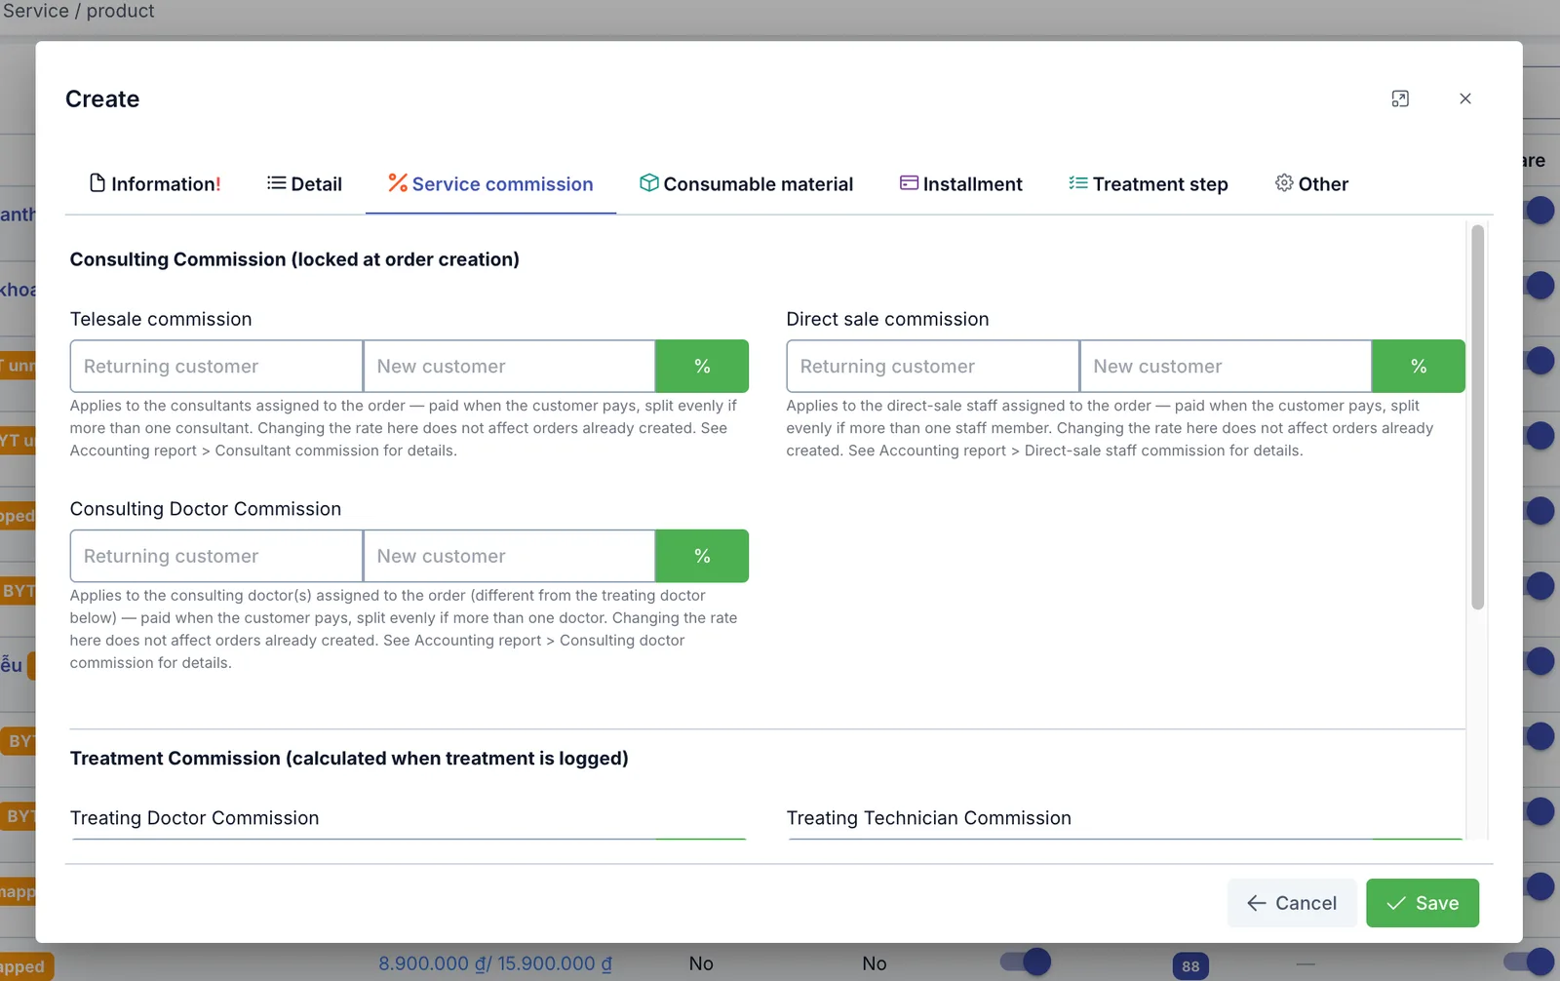Click Telesale New customer field

coord(509,367)
